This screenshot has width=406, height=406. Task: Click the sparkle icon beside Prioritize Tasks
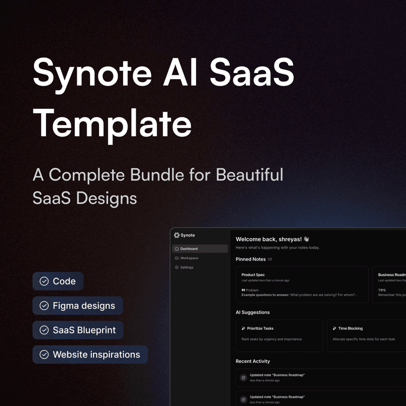click(x=243, y=329)
